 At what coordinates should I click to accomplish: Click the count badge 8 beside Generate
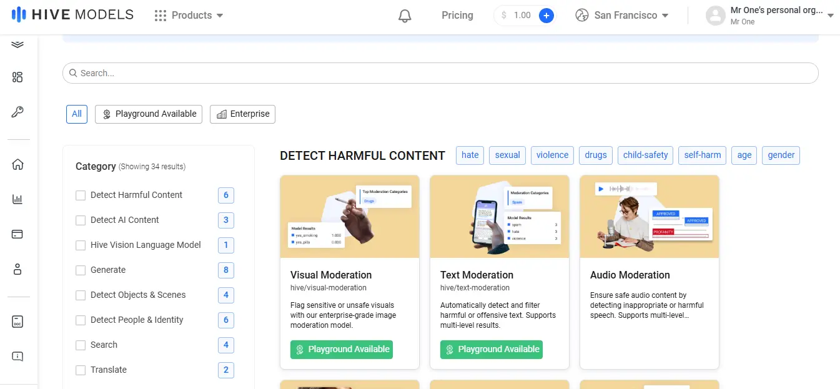point(226,270)
